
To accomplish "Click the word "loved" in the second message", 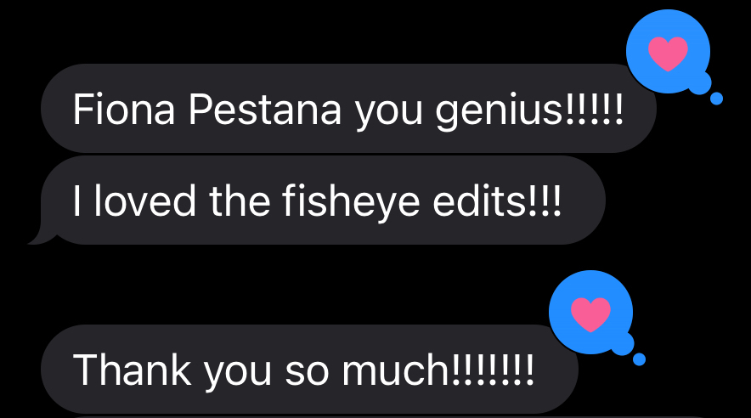I will 144,201.
